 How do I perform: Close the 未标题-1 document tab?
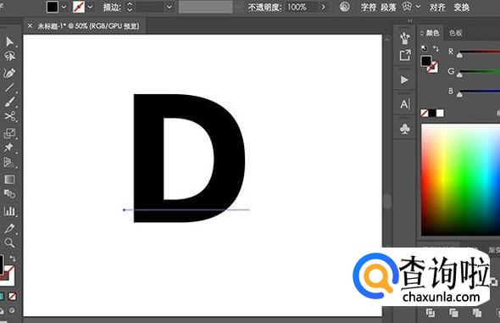pos(30,25)
